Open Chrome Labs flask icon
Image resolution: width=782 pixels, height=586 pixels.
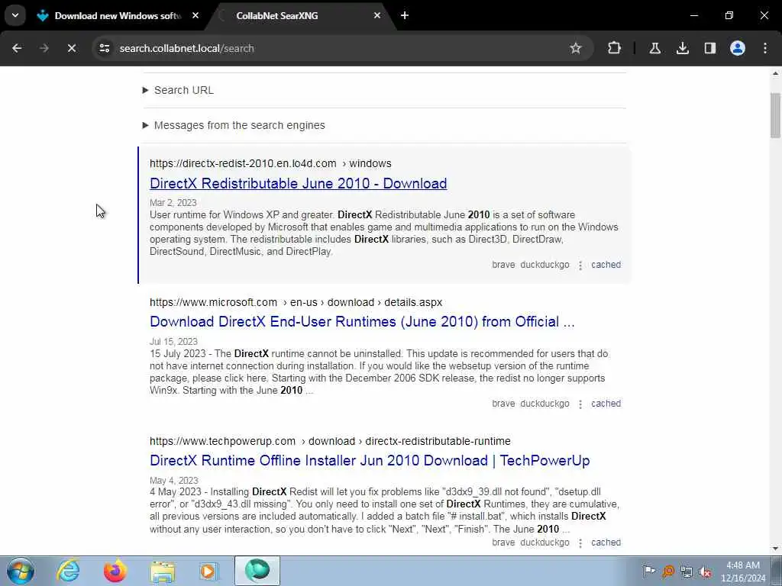[654, 48]
